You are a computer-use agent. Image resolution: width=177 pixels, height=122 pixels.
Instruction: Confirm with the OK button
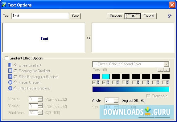tap(133, 16)
